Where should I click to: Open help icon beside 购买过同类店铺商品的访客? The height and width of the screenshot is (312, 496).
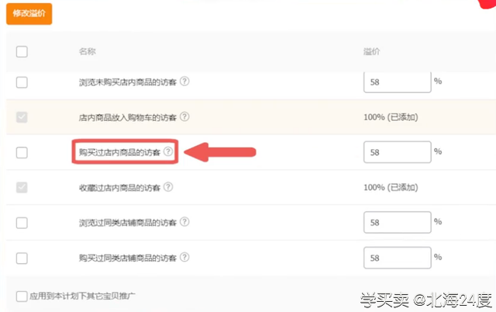click(x=184, y=257)
